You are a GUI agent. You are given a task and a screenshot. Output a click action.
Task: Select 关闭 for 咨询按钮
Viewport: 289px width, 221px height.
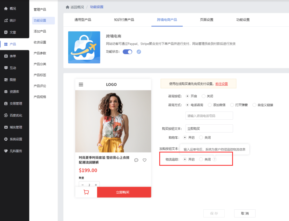(204, 96)
